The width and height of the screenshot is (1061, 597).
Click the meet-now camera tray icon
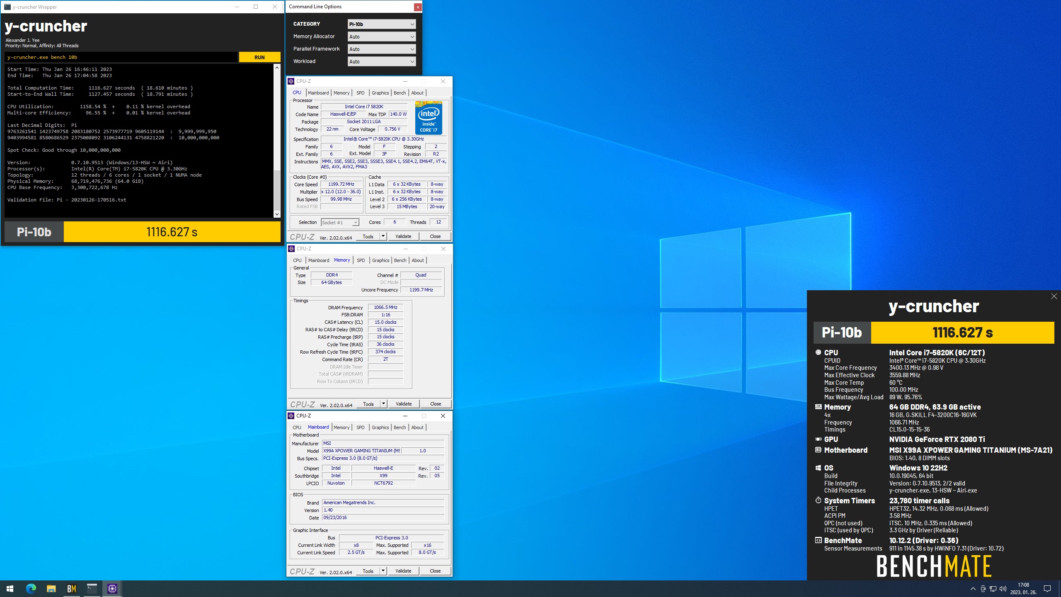[983, 589]
